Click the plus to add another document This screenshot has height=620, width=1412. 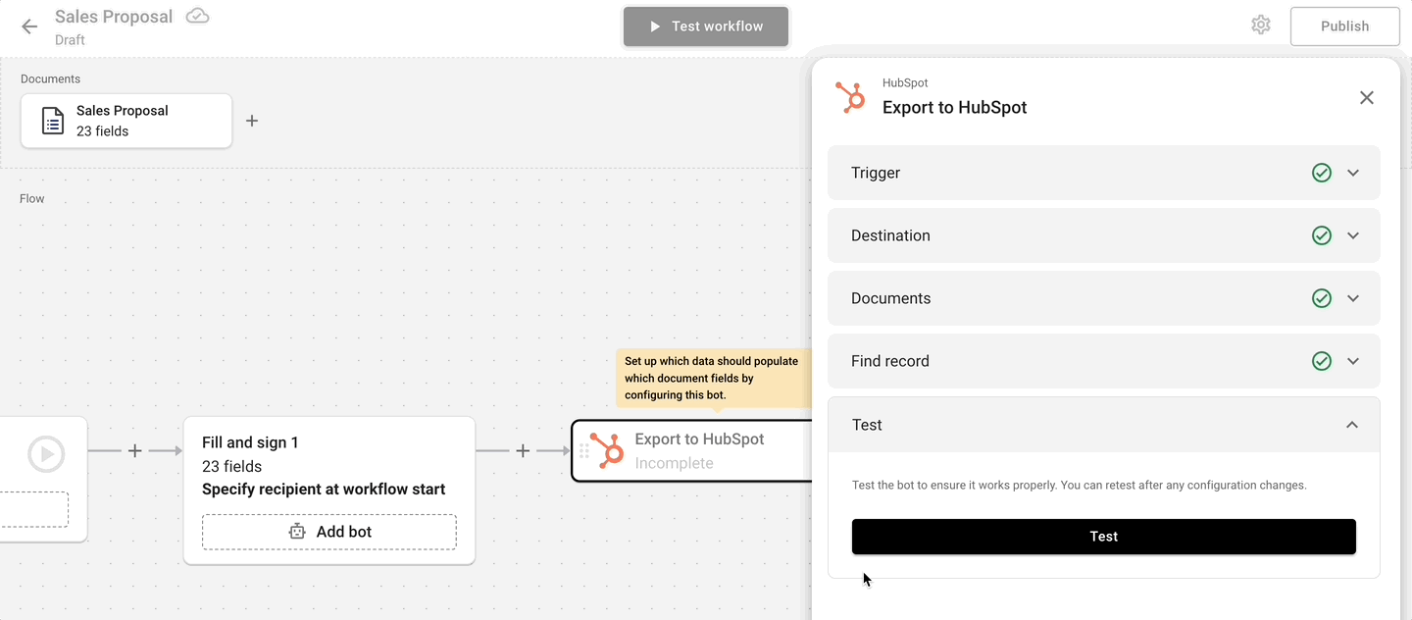[252, 120]
